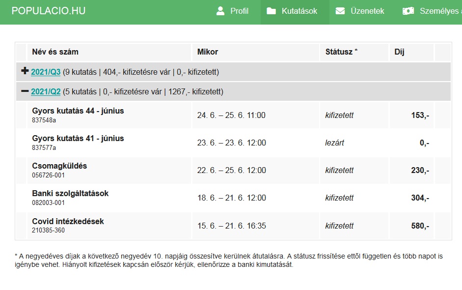Click the Státusz column header
The height and width of the screenshot is (290, 462).
341,52
